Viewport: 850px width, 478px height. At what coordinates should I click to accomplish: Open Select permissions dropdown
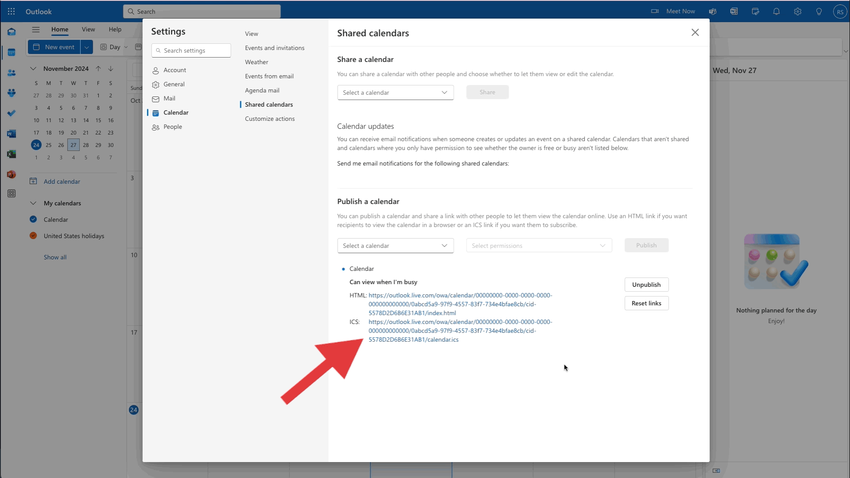click(539, 246)
